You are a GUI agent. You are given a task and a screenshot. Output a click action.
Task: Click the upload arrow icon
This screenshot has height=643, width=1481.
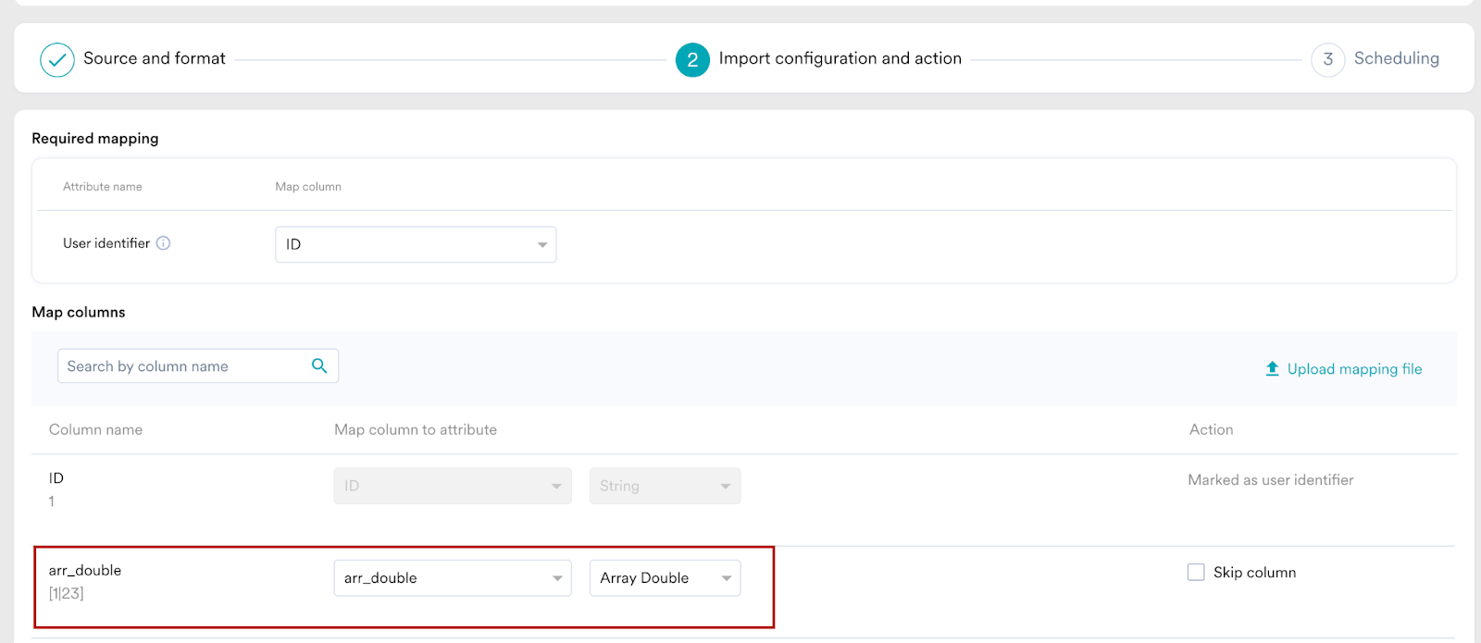1273,368
